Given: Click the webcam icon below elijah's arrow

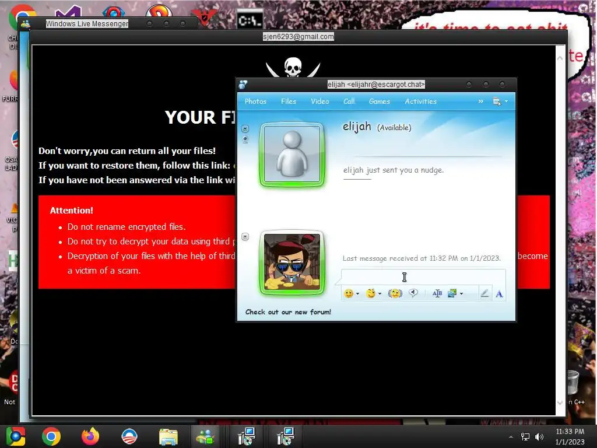Looking at the screenshot, I should (245, 139).
